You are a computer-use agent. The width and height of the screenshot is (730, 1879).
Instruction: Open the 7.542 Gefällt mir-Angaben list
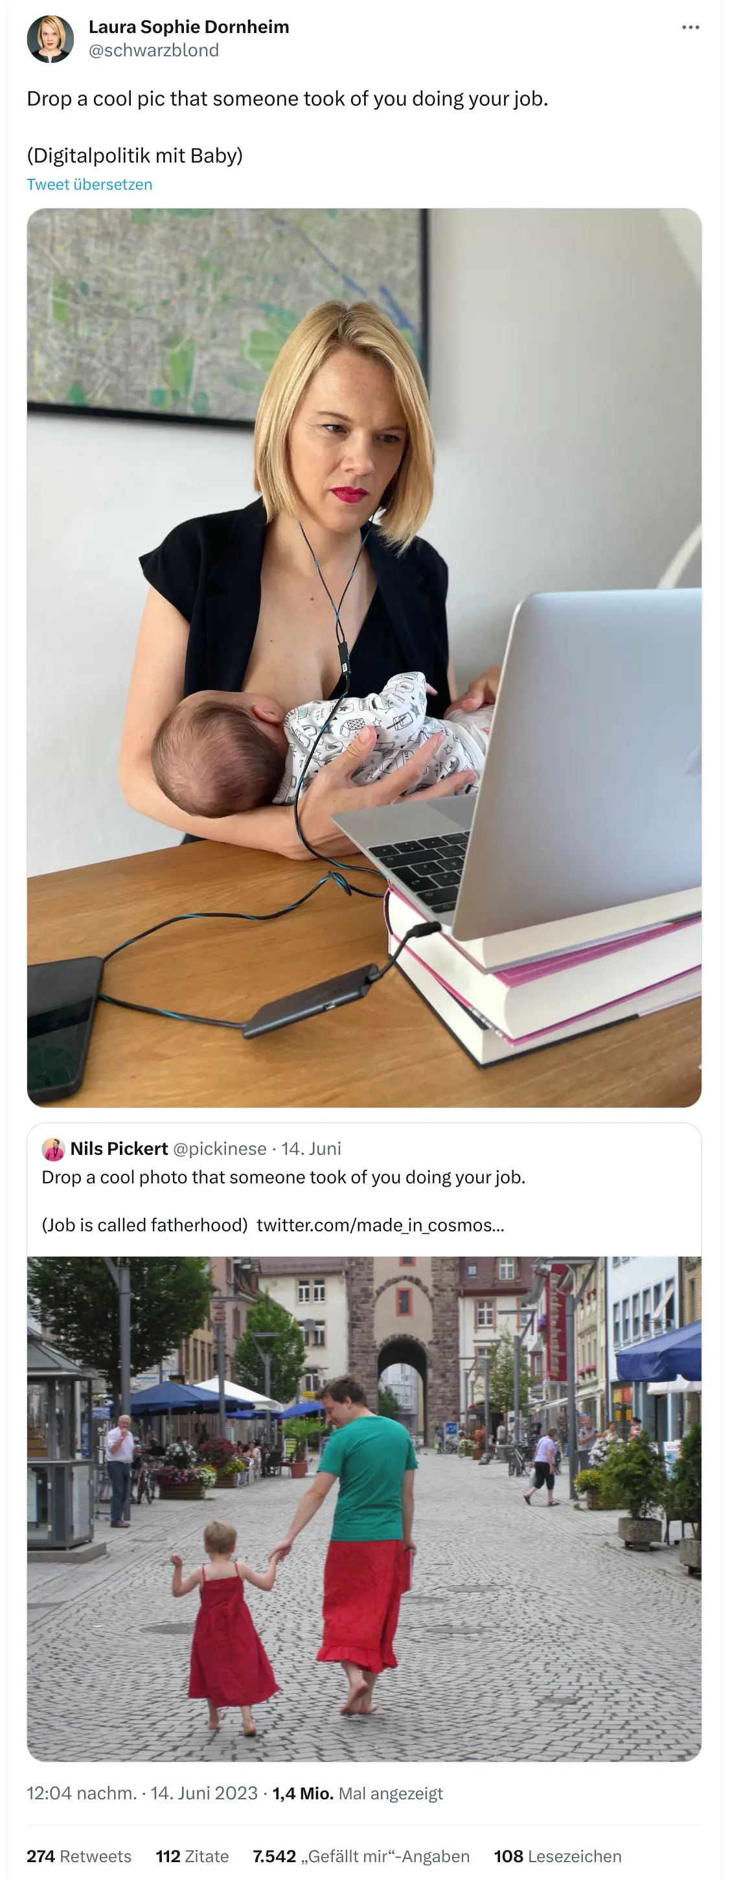[x=361, y=1856]
